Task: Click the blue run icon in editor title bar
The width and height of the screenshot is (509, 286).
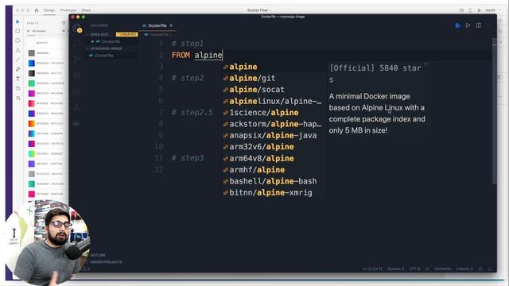Action: [458, 25]
